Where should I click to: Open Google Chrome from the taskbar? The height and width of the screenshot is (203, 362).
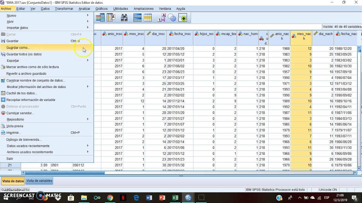110,198
